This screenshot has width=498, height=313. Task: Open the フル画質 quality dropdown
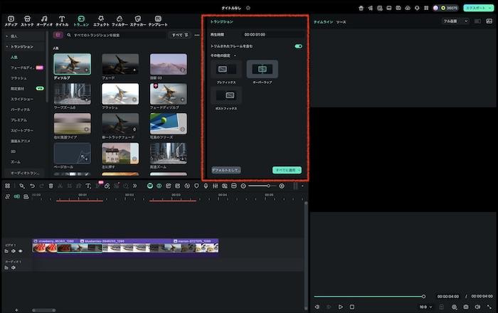pyautogui.click(x=456, y=21)
